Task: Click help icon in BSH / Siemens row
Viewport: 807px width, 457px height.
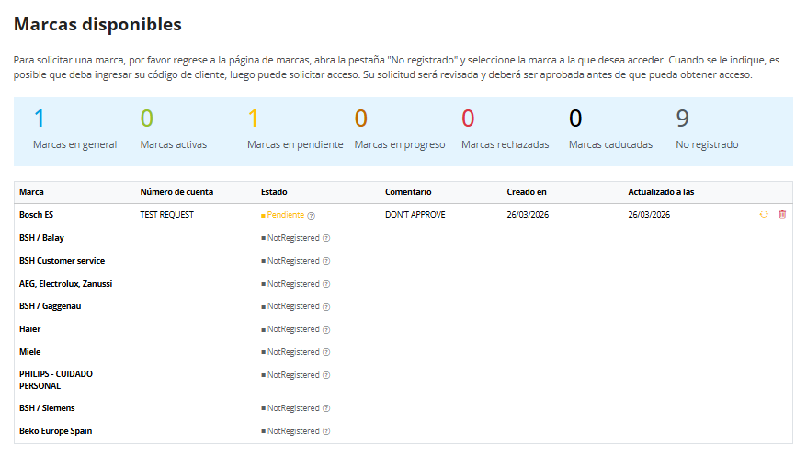Action: [326, 408]
